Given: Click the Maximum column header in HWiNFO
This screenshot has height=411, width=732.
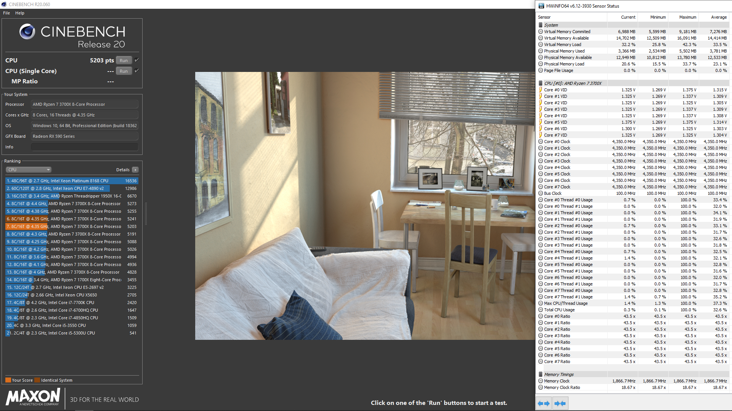Looking at the screenshot, I should pos(687,17).
